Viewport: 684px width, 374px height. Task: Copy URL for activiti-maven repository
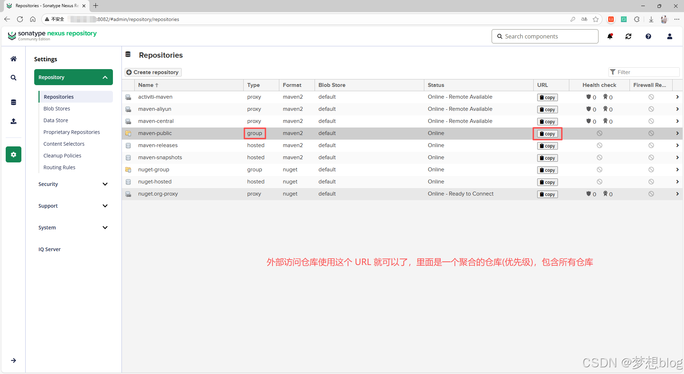pyautogui.click(x=548, y=98)
